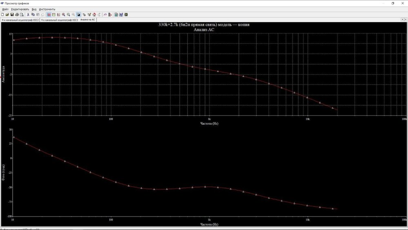Cut selection with the scissors icon
Screen dimensions: 408x230
pyautogui.click(x=28, y=14)
